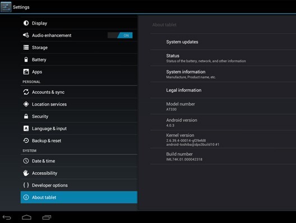The height and width of the screenshot is (223, 296).
Task: Tap Model number AT330 row
Action: coord(223,106)
